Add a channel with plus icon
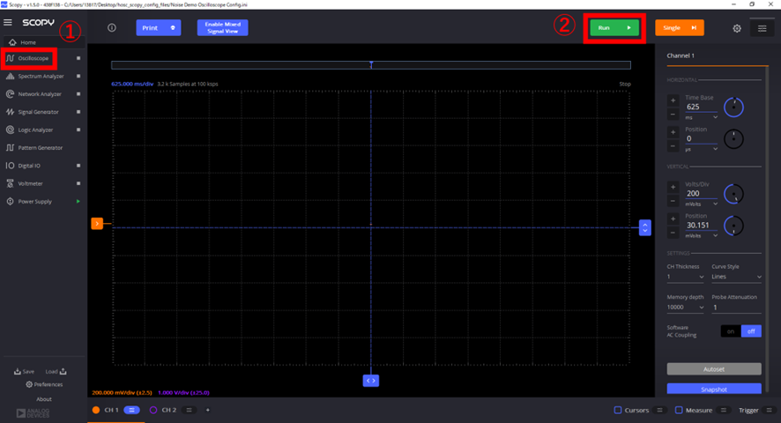The width and height of the screenshot is (781, 423). (208, 410)
